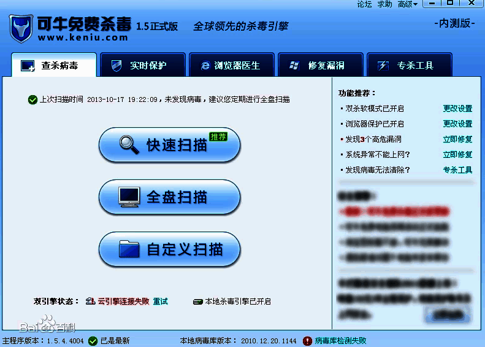Image resolution: width=485 pixels, height=347 pixels.
Task: Switch to the 实时保护 tab
Action: click(x=143, y=64)
